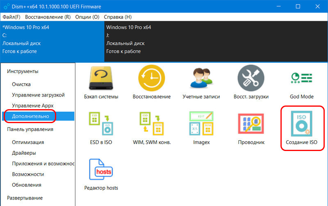
Task: Click the Панель управления section header
Action: [x=30, y=129]
